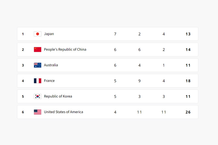218x145 pixels.
Task: Click the Japan flag icon
Action: click(37, 34)
